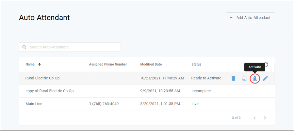Click the search magnifier icon
This screenshot has height=131, width=294.
tap(24, 47)
